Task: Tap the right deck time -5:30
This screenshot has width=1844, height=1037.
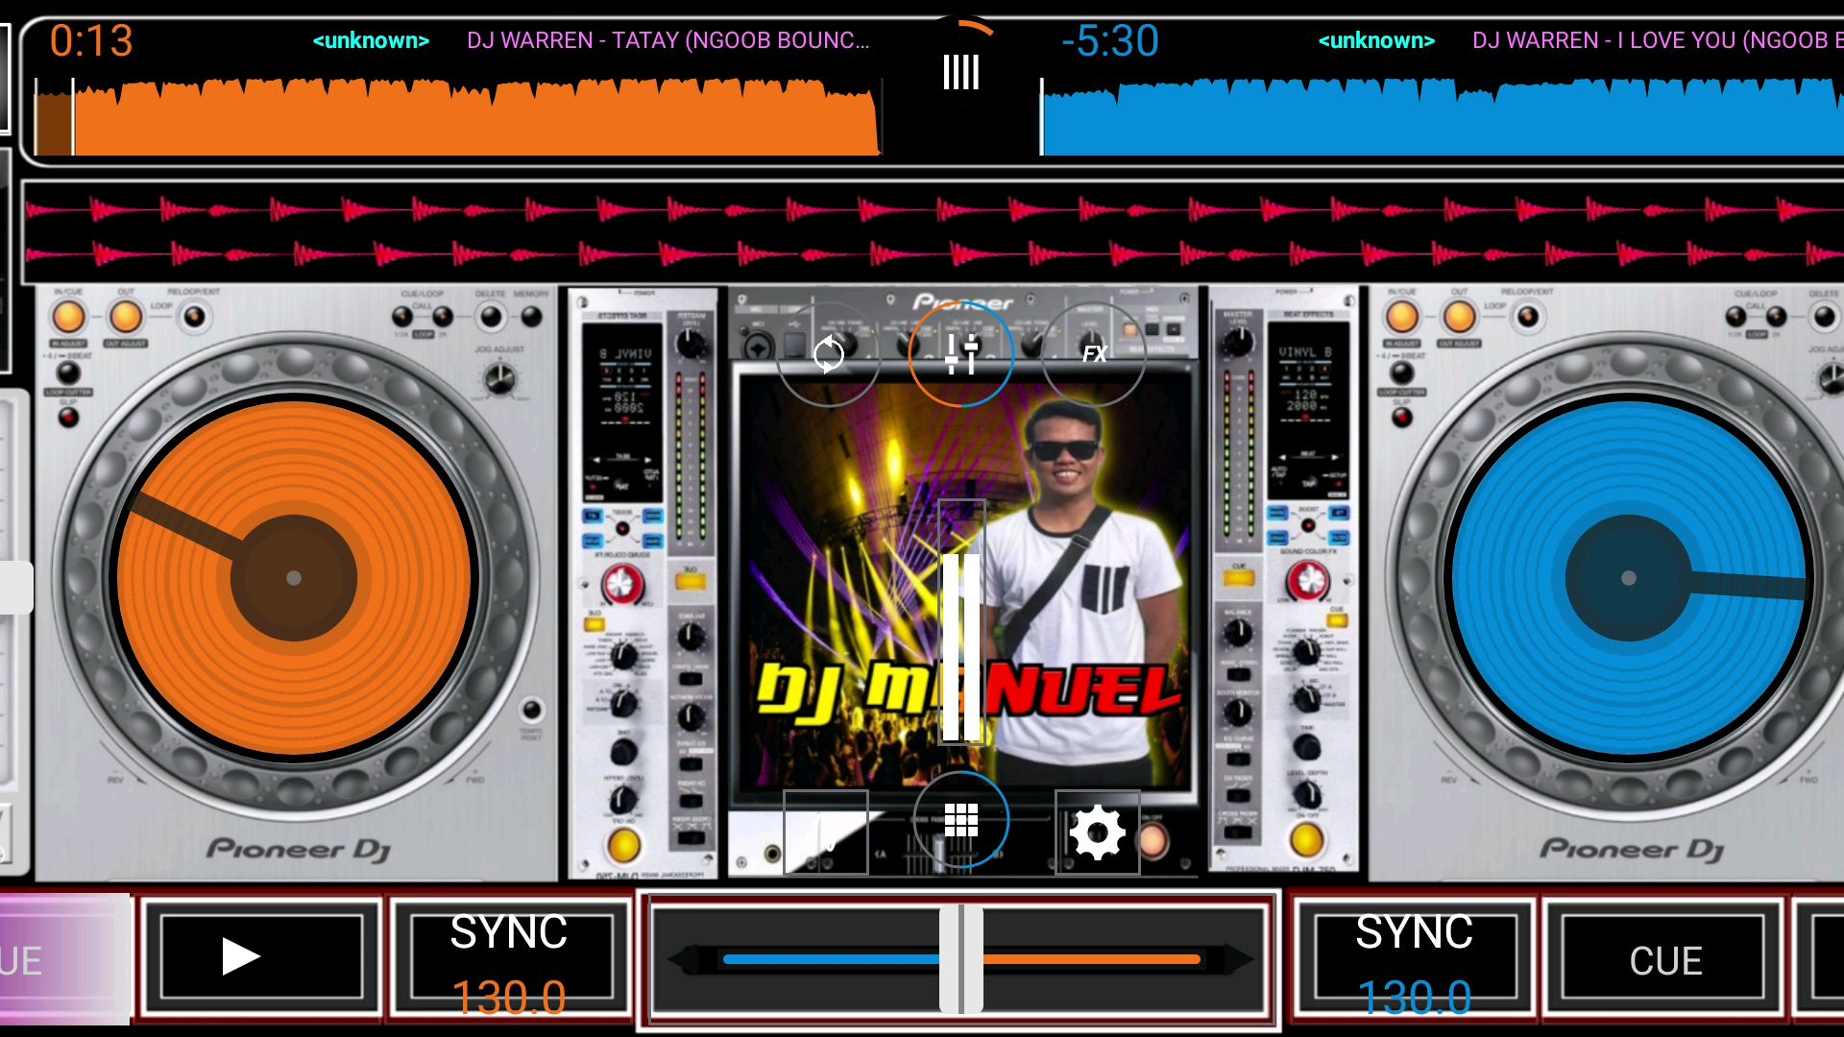Action: click(x=1110, y=41)
